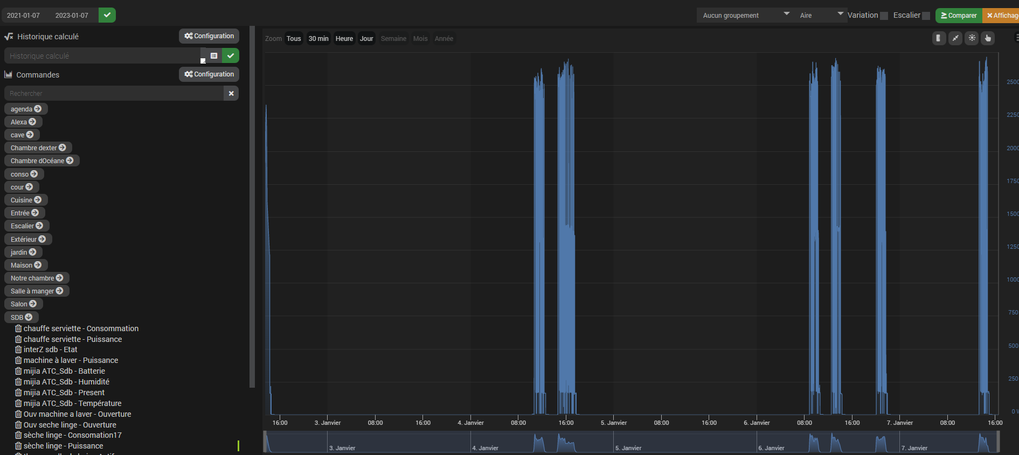The image size is (1019, 455).
Task: Delete history of sèche linge - Puissance
Action: coord(18,446)
